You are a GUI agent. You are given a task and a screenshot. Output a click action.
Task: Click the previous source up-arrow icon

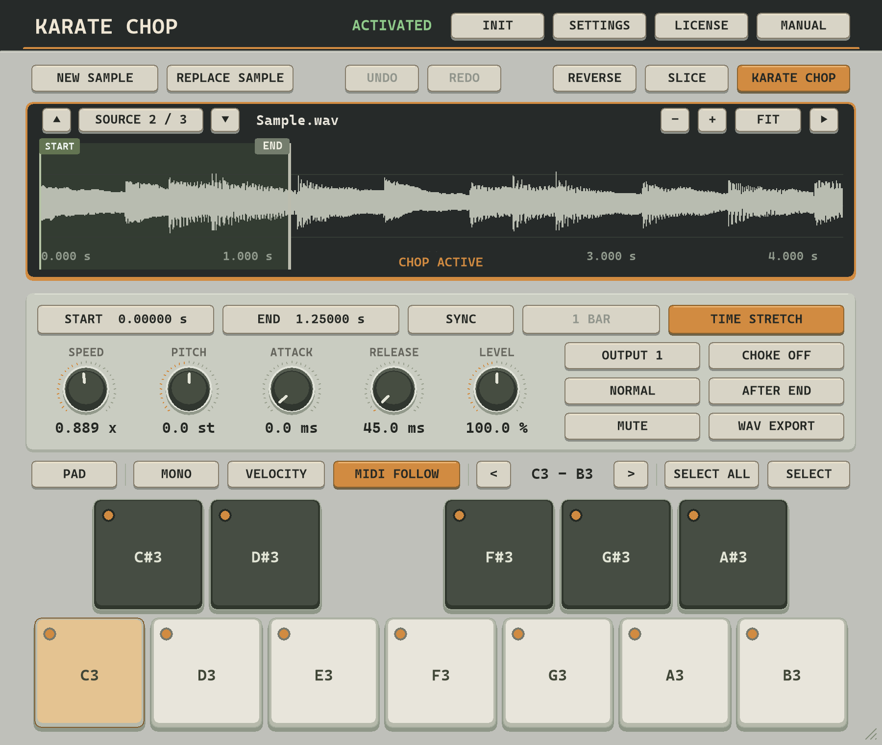[x=57, y=120]
